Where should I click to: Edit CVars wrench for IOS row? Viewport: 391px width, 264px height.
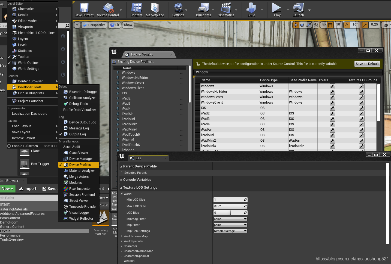coord(332,108)
